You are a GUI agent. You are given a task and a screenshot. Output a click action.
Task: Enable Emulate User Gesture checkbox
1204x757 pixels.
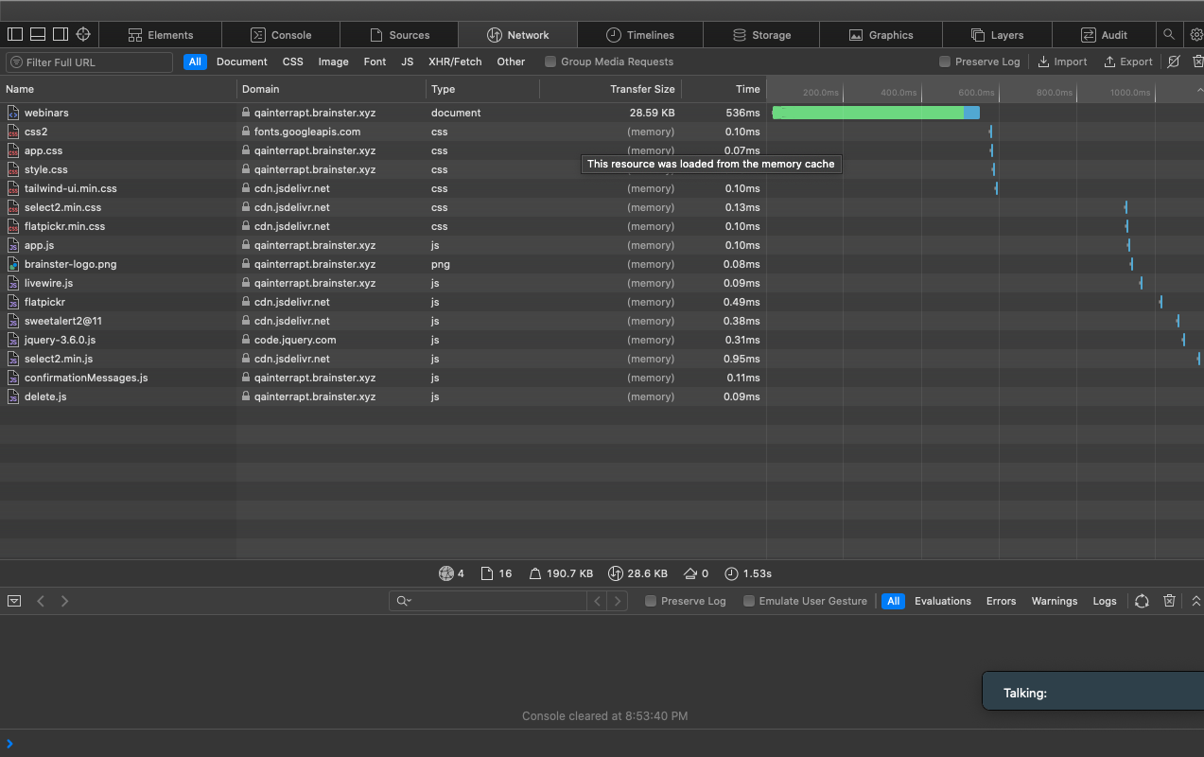(x=749, y=601)
